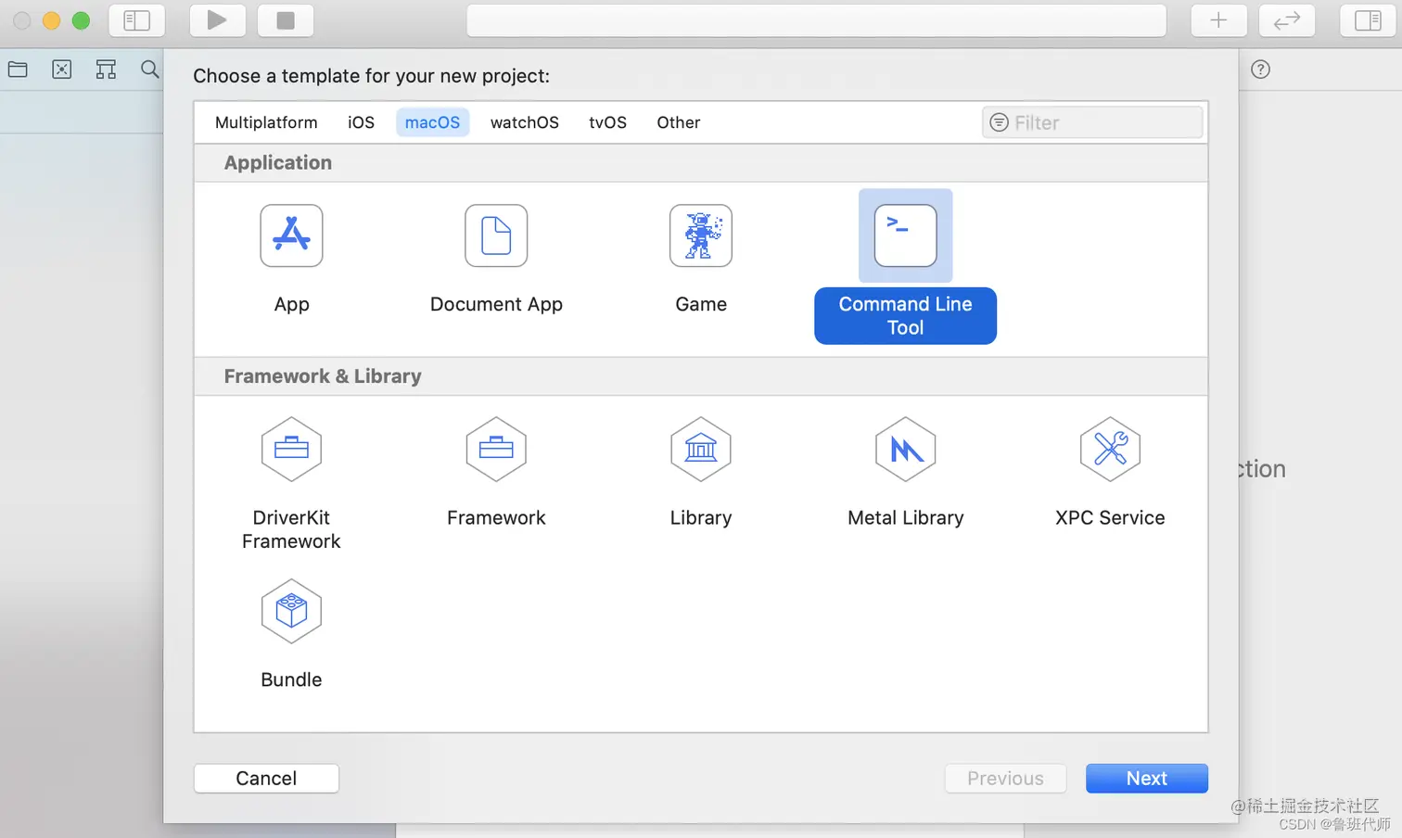Click the Stop button in toolbar

pyautogui.click(x=286, y=20)
